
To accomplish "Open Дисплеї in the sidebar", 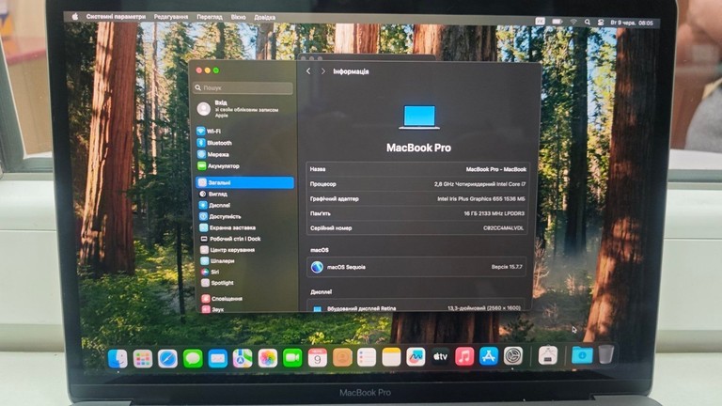I will [x=214, y=205].
